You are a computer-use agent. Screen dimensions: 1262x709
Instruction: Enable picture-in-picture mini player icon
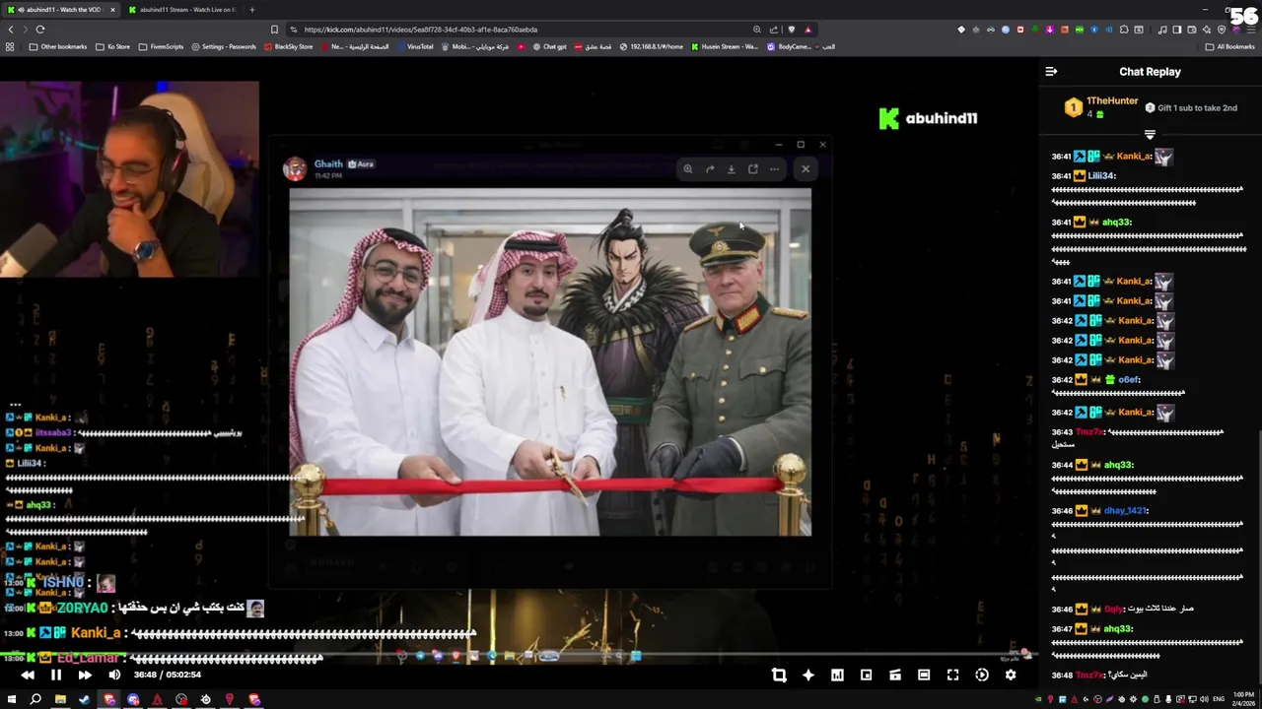click(x=866, y=675)
